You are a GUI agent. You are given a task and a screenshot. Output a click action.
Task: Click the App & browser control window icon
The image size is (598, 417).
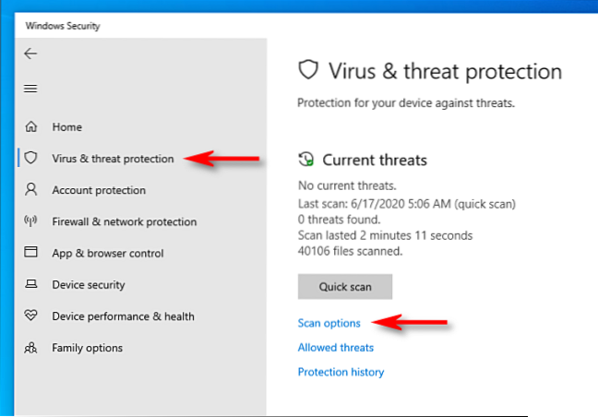tap(31, 253)
